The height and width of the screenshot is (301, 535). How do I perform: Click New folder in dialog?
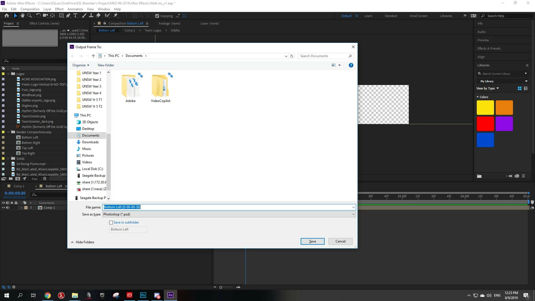[x=106, y=65]
